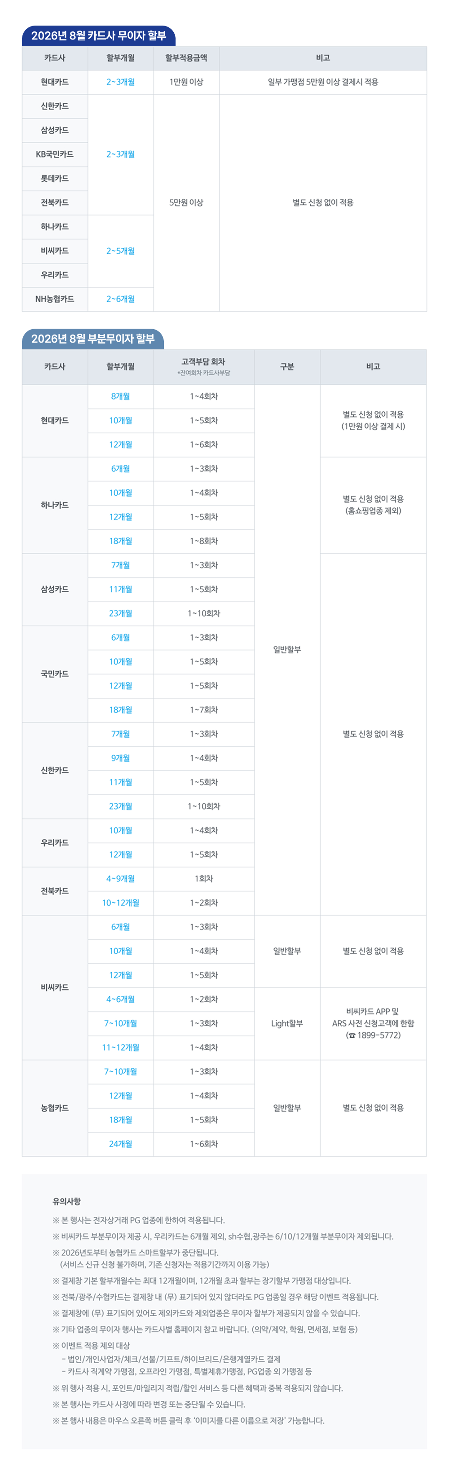Click 2~5개월 for 하나/비씨/우리카드
The height and width of the screenshot is (1471, 449).
(120, 251)
